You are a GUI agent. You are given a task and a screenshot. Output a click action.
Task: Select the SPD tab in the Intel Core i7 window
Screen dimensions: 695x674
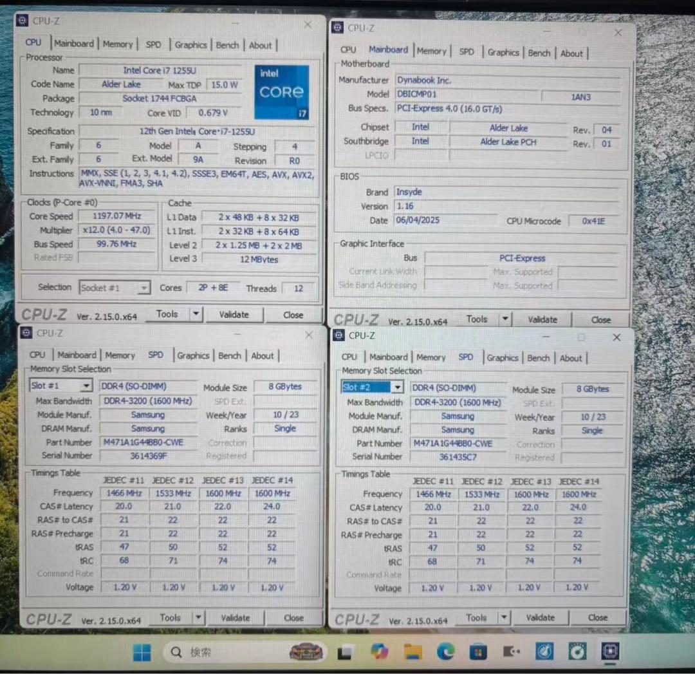click(153, 44)
